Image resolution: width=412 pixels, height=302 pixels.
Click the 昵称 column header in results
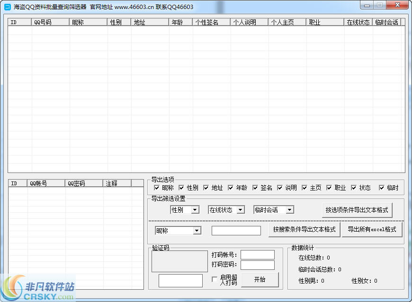88,22
